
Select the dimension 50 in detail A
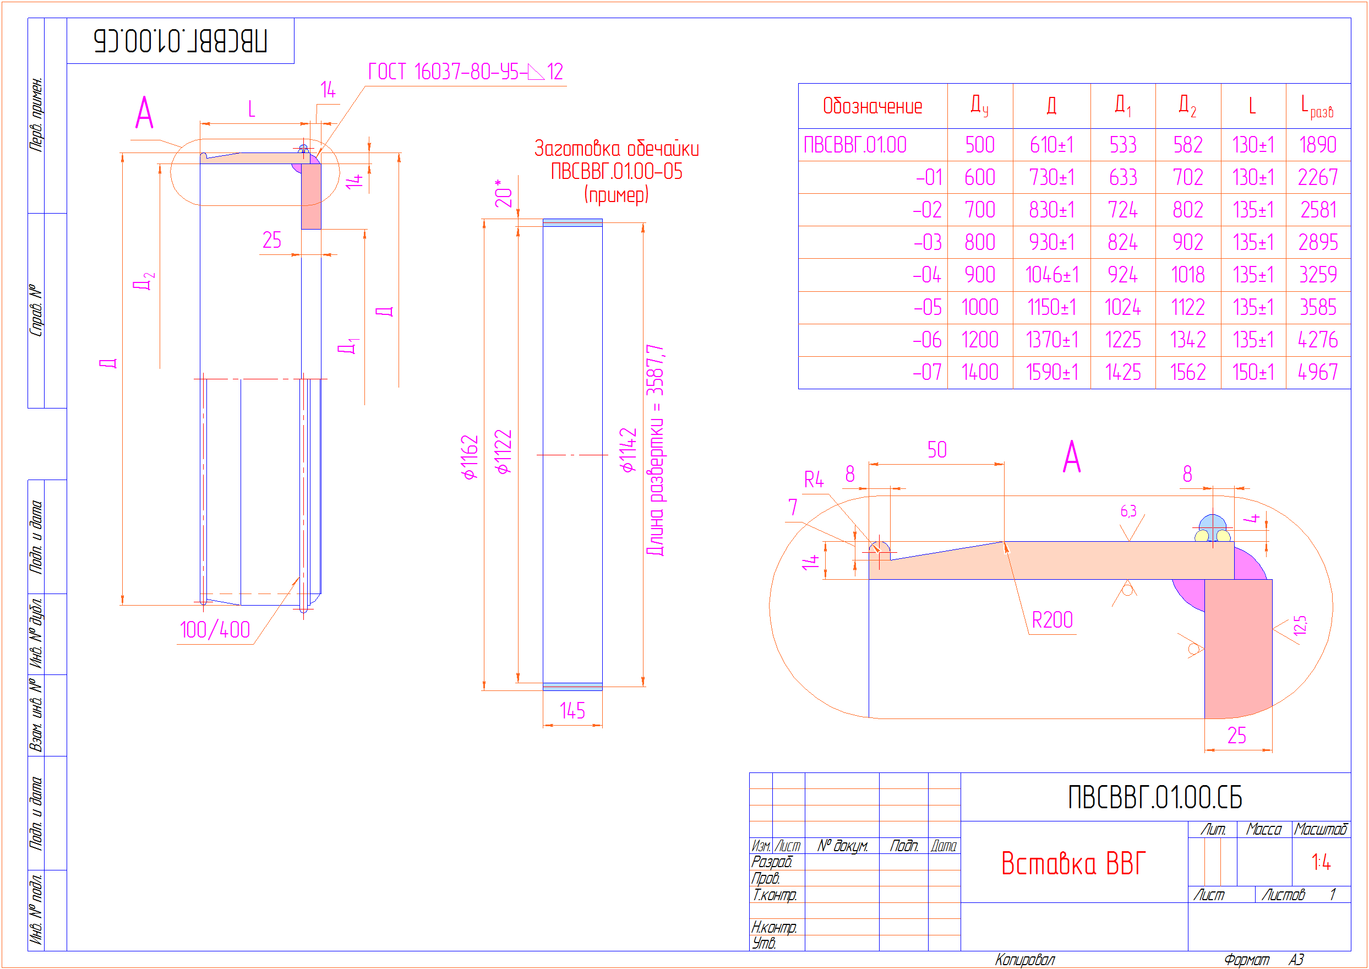(936, 450)
